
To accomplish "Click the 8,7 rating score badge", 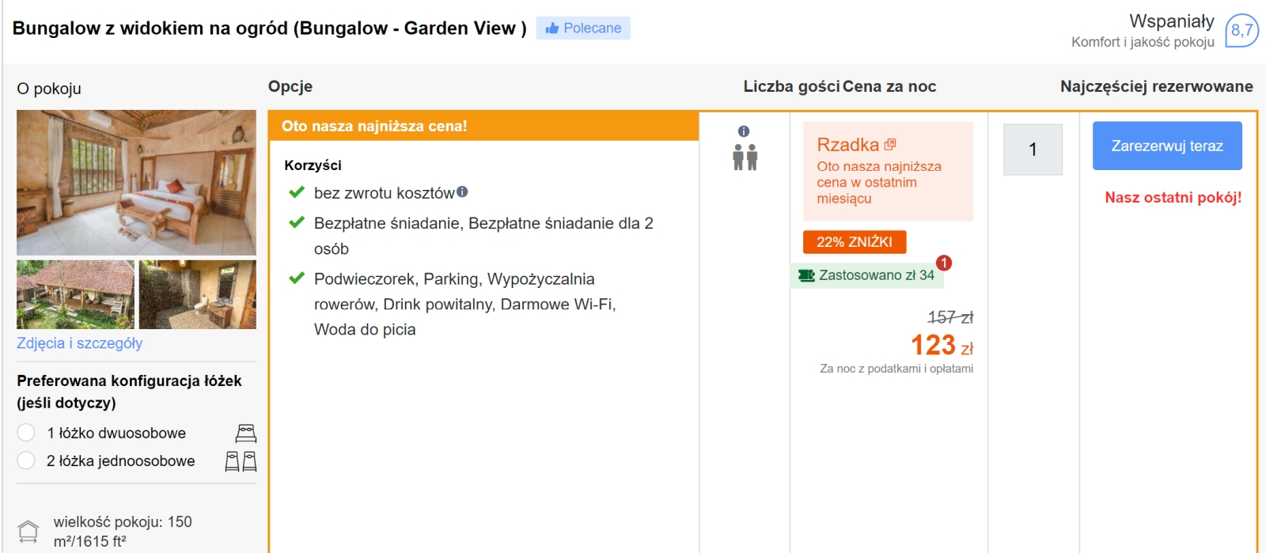I will coord(1241,31).
